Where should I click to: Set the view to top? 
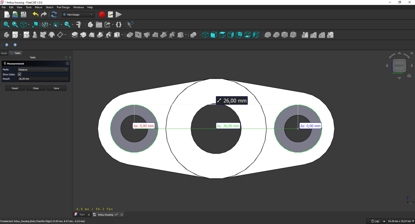pos(222,35)
